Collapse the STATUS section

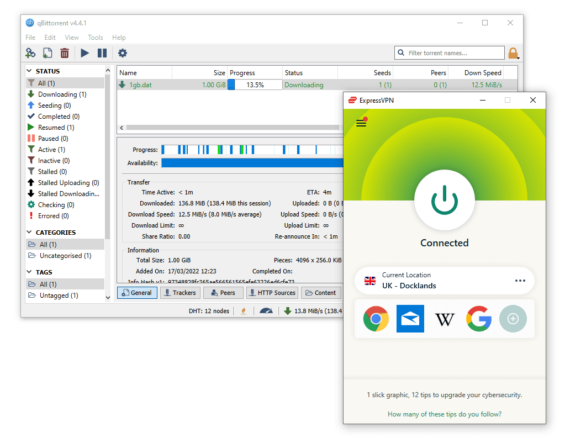(29, 71)
